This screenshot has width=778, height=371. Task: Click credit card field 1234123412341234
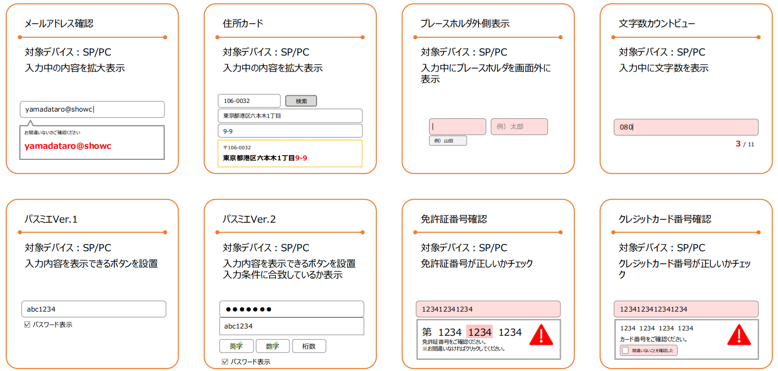click(x=686, y=309)
